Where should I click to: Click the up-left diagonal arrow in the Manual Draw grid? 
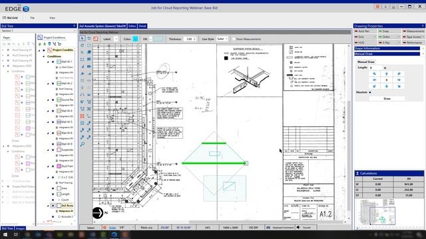(x=374, y=74)
